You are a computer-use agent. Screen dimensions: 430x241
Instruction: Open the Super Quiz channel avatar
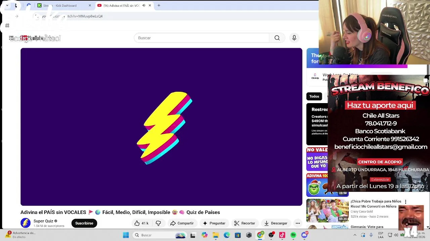pyautogui.click(x=26, y=223)
